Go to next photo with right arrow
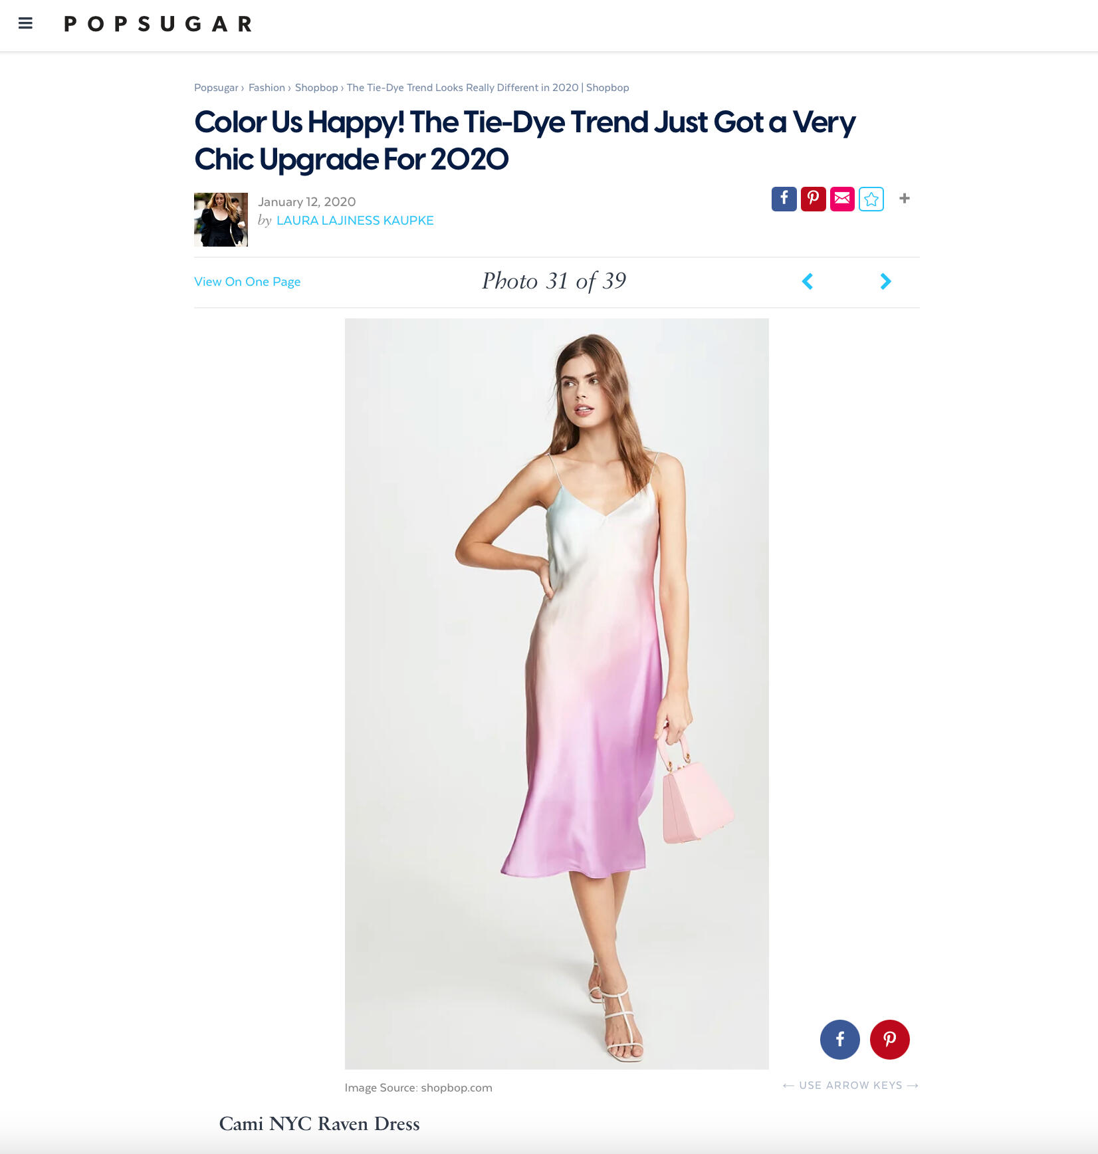Screen dimensions: 1098x1154 pos(885,281)
